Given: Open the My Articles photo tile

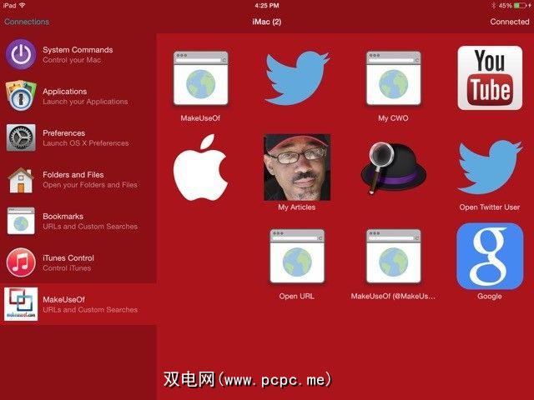Looking at the screenshot, I should pyautogui.click(x=297, y=167).
